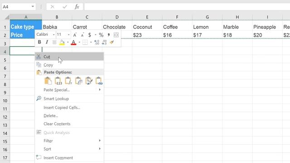Apply Comma Style
The width and height of the screenshot is (290, 163).
pos(109,35)
